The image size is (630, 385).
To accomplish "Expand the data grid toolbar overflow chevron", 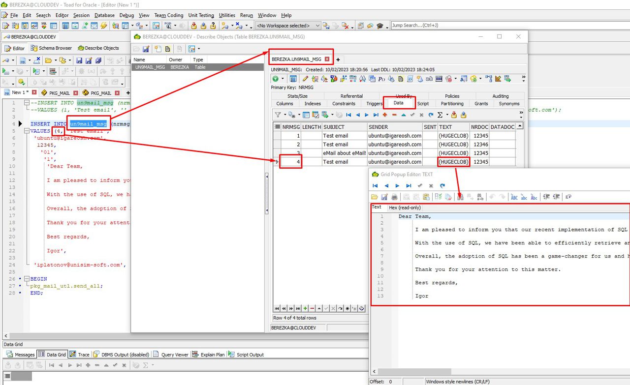I will pyautogui.click(x=521, y=115).
